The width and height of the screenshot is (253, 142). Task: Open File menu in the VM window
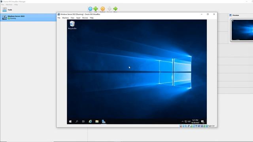pyautogui.click(x=59, y=18)
